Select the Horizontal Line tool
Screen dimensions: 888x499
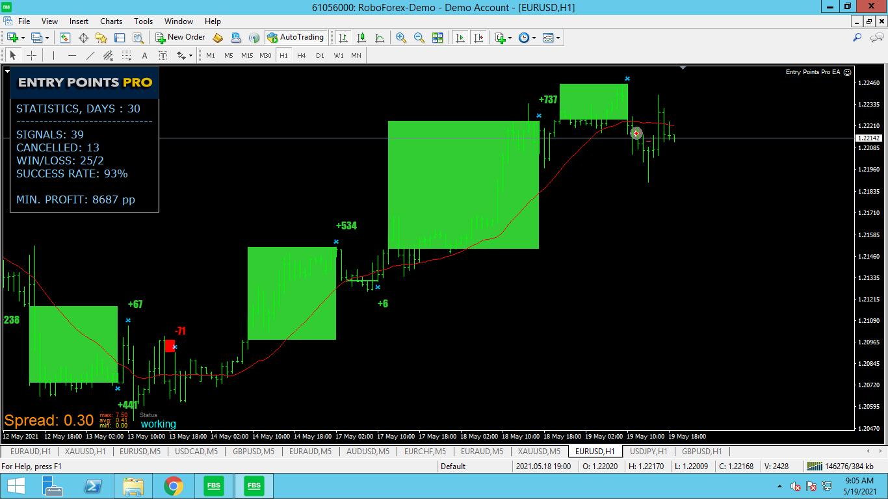72,55
